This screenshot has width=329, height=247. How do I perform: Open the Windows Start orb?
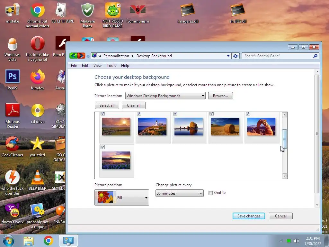point(9,241)
